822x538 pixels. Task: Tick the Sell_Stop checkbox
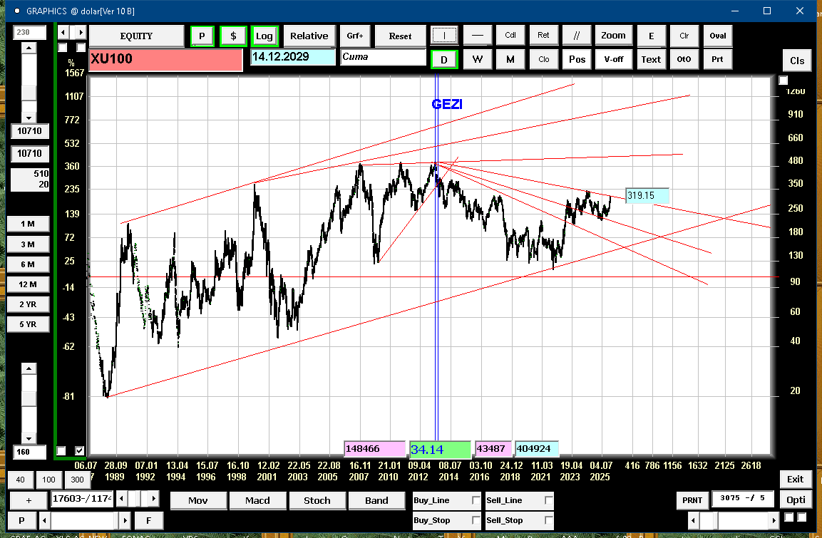coord(548,520)
